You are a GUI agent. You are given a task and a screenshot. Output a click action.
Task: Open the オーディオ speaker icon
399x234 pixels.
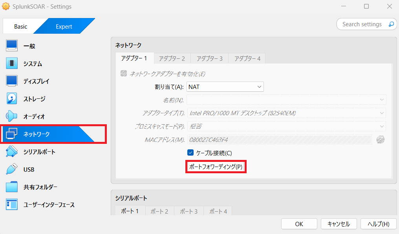point(12,116)
